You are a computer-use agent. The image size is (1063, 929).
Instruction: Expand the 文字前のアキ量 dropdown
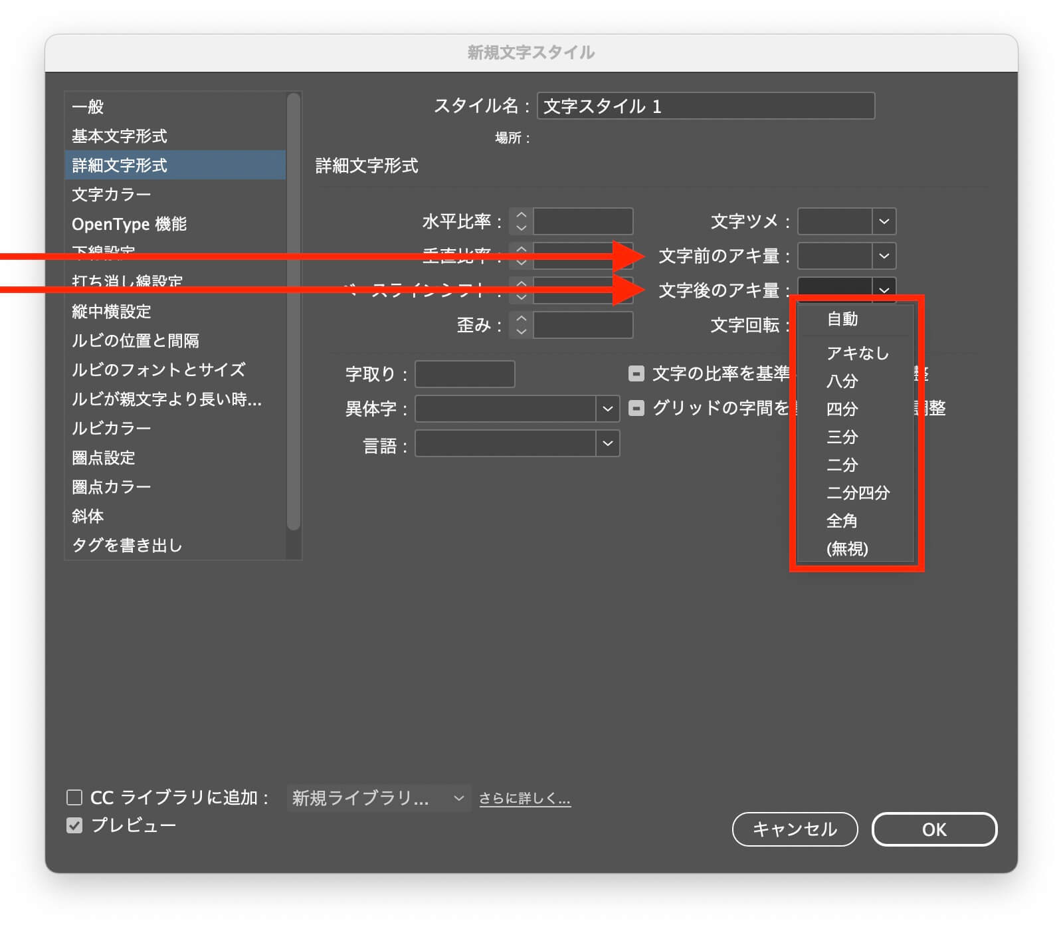pos(883,256)
